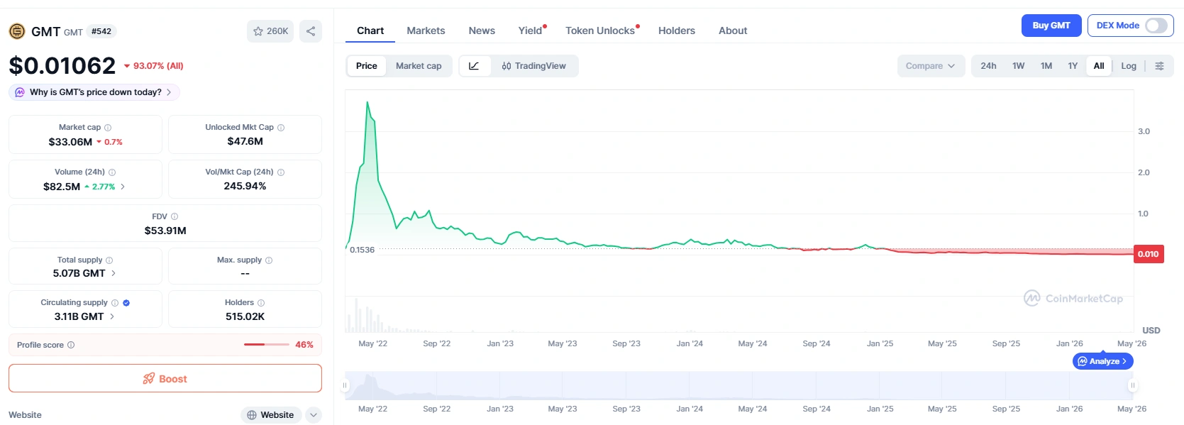Viewport: 1184px width, 425px height.
Task: Select the 1M time range
Action: point(1046,66)
